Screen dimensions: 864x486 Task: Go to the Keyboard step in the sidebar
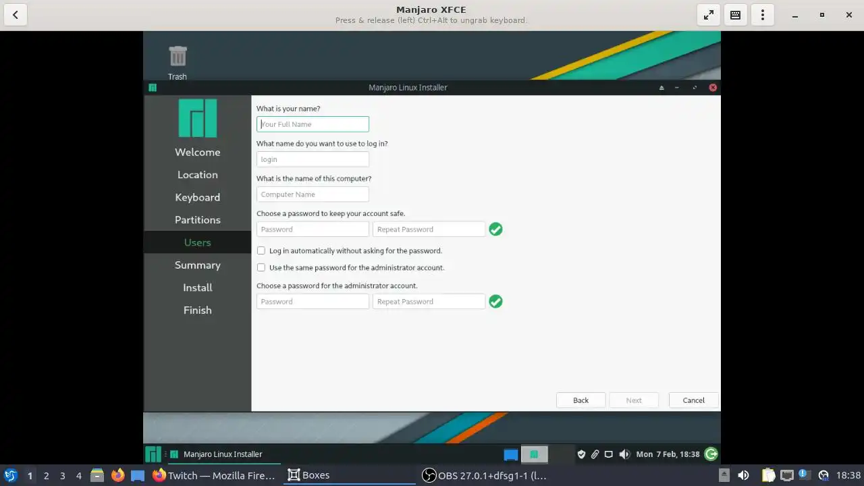click(198, 197)
